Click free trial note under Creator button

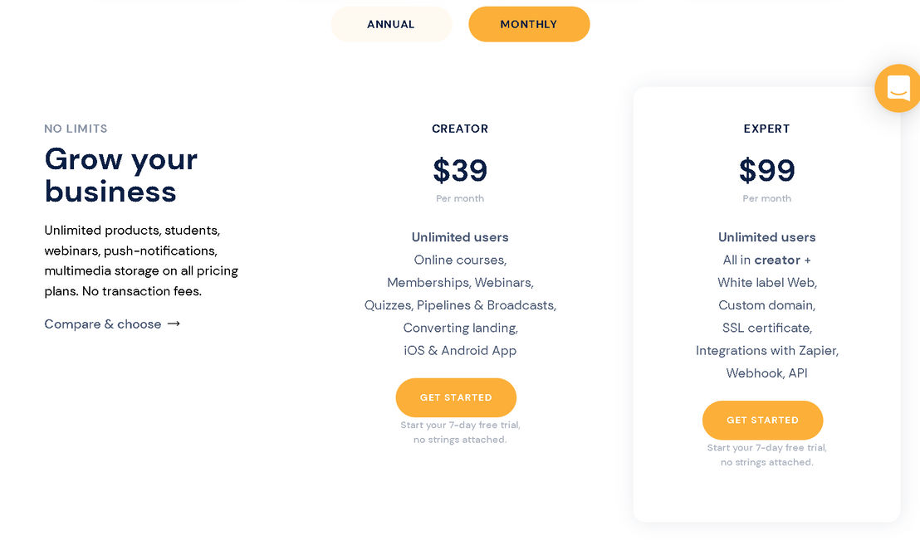click(x=460, y=432)
